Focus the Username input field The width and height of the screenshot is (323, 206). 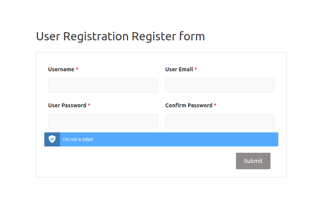(x=103, y=85)
